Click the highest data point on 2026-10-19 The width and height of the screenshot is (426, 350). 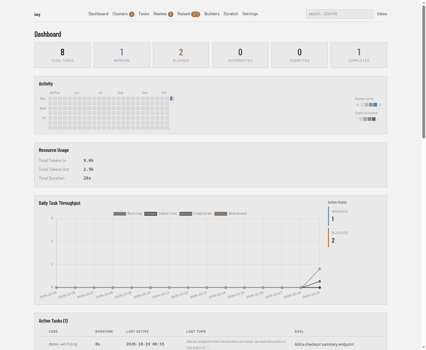pyautogui.click(x=319, y=269)
